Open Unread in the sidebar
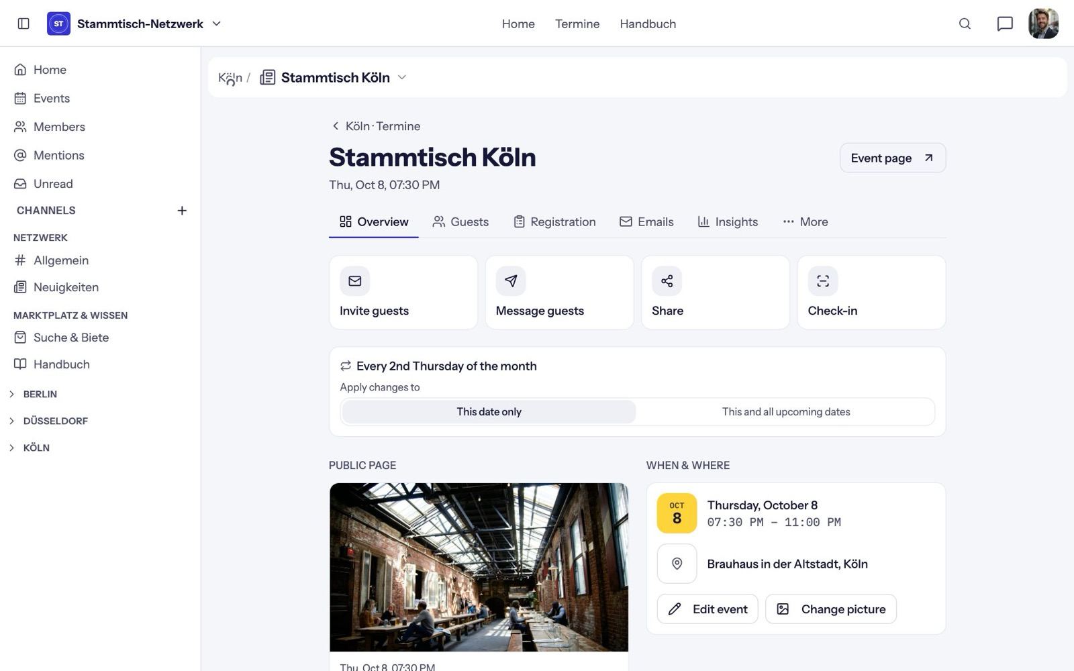Screen dimensions: 1074x671 click(100, 184)
